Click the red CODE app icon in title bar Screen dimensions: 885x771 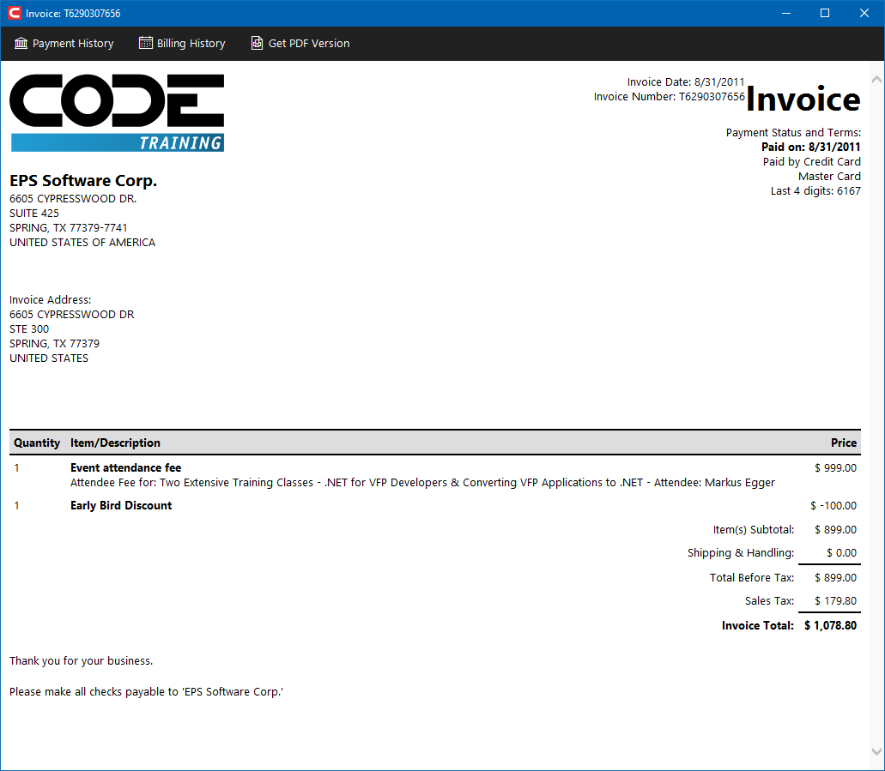tap(14, 13)
